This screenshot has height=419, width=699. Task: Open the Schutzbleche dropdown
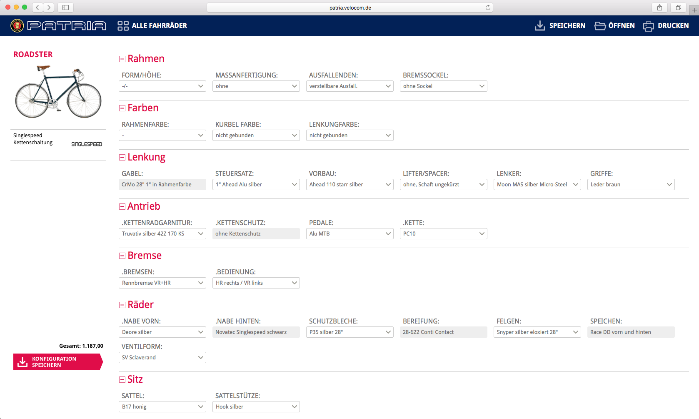[350, 332]
